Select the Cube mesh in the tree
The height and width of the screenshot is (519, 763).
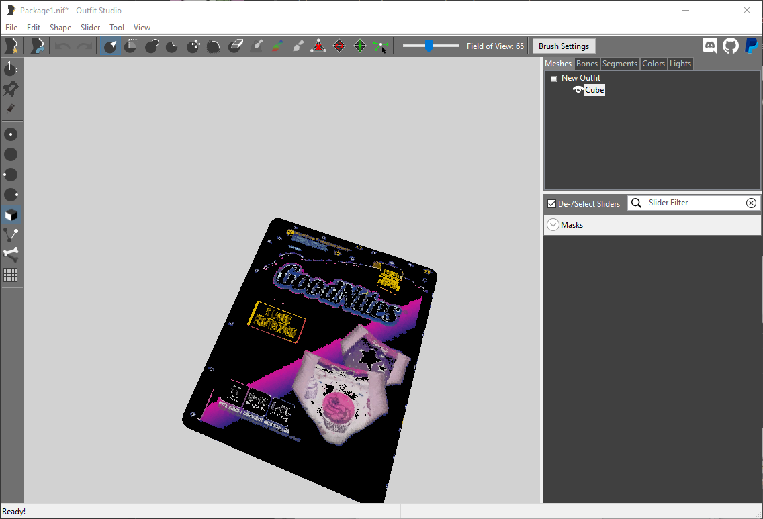(594, 89)
